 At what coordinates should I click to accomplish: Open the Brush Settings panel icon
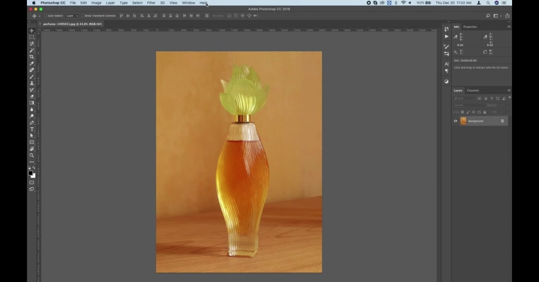coord(446,46)
